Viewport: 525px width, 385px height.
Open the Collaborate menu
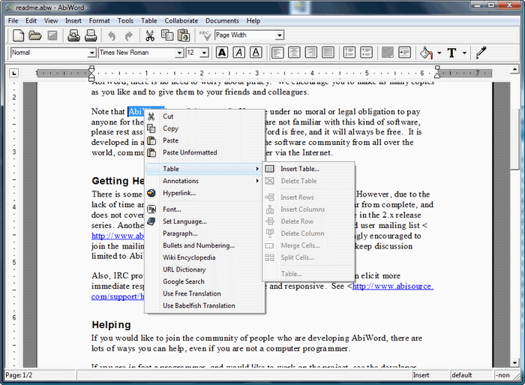pyautogui.click(x=181, y=21)
